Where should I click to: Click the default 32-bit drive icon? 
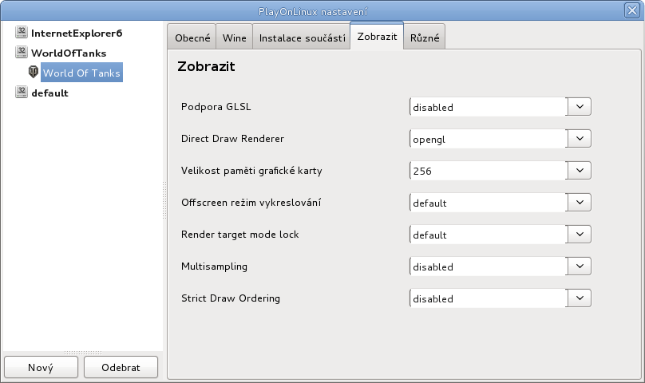(x=22, y=92)
